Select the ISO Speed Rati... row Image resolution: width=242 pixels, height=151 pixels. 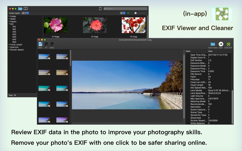[x=209, y=88]
